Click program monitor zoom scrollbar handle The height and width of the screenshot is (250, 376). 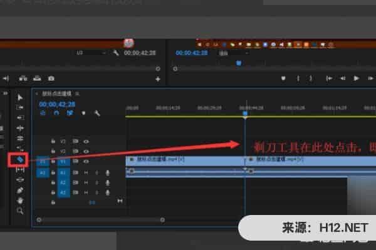coord(175,69)
